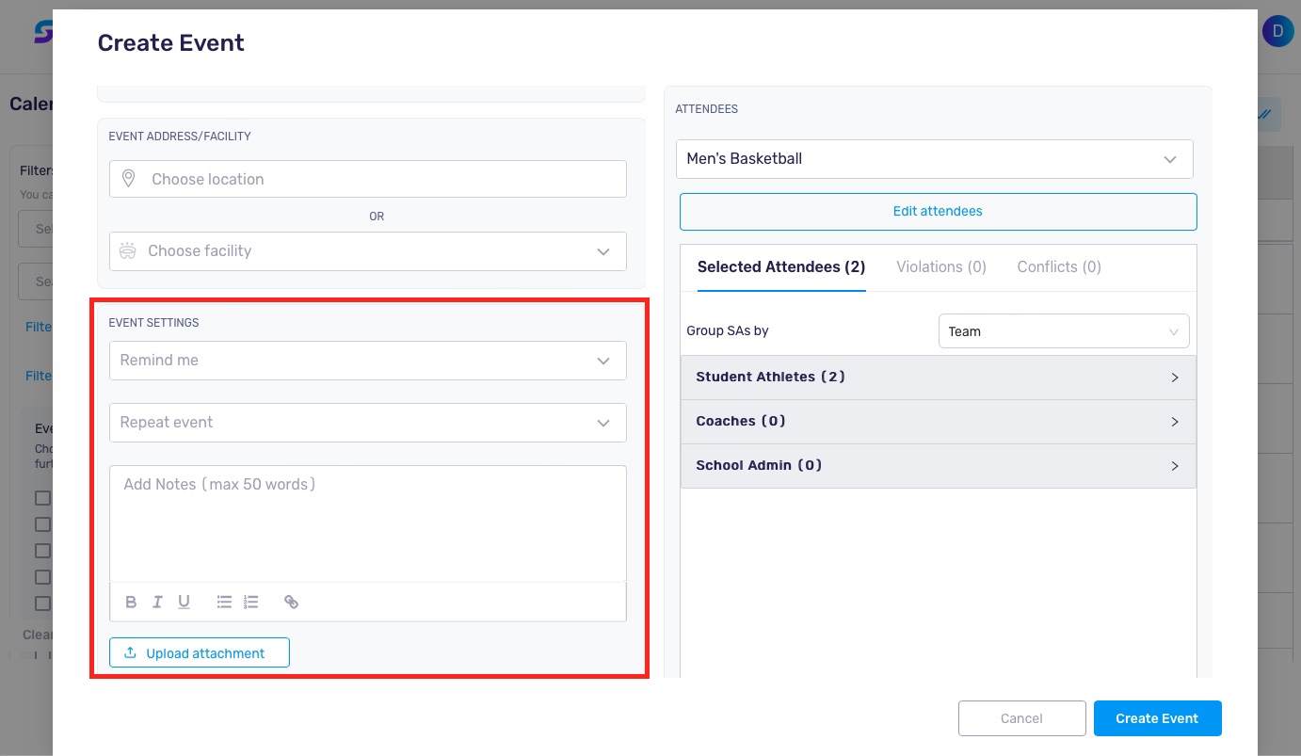The image size is (1301, 756).
Task: Expand the School Admin (0) group
Action: [939, 466]
